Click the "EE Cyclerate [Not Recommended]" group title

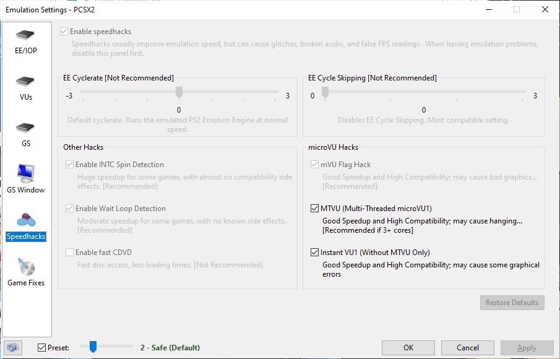point(118,78)
